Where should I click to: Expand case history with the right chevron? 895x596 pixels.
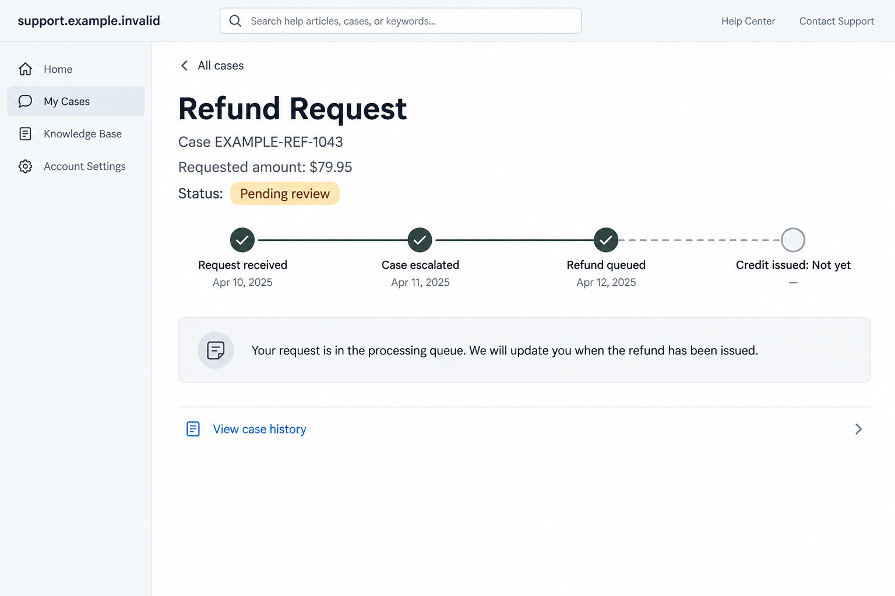click(858, 429)
